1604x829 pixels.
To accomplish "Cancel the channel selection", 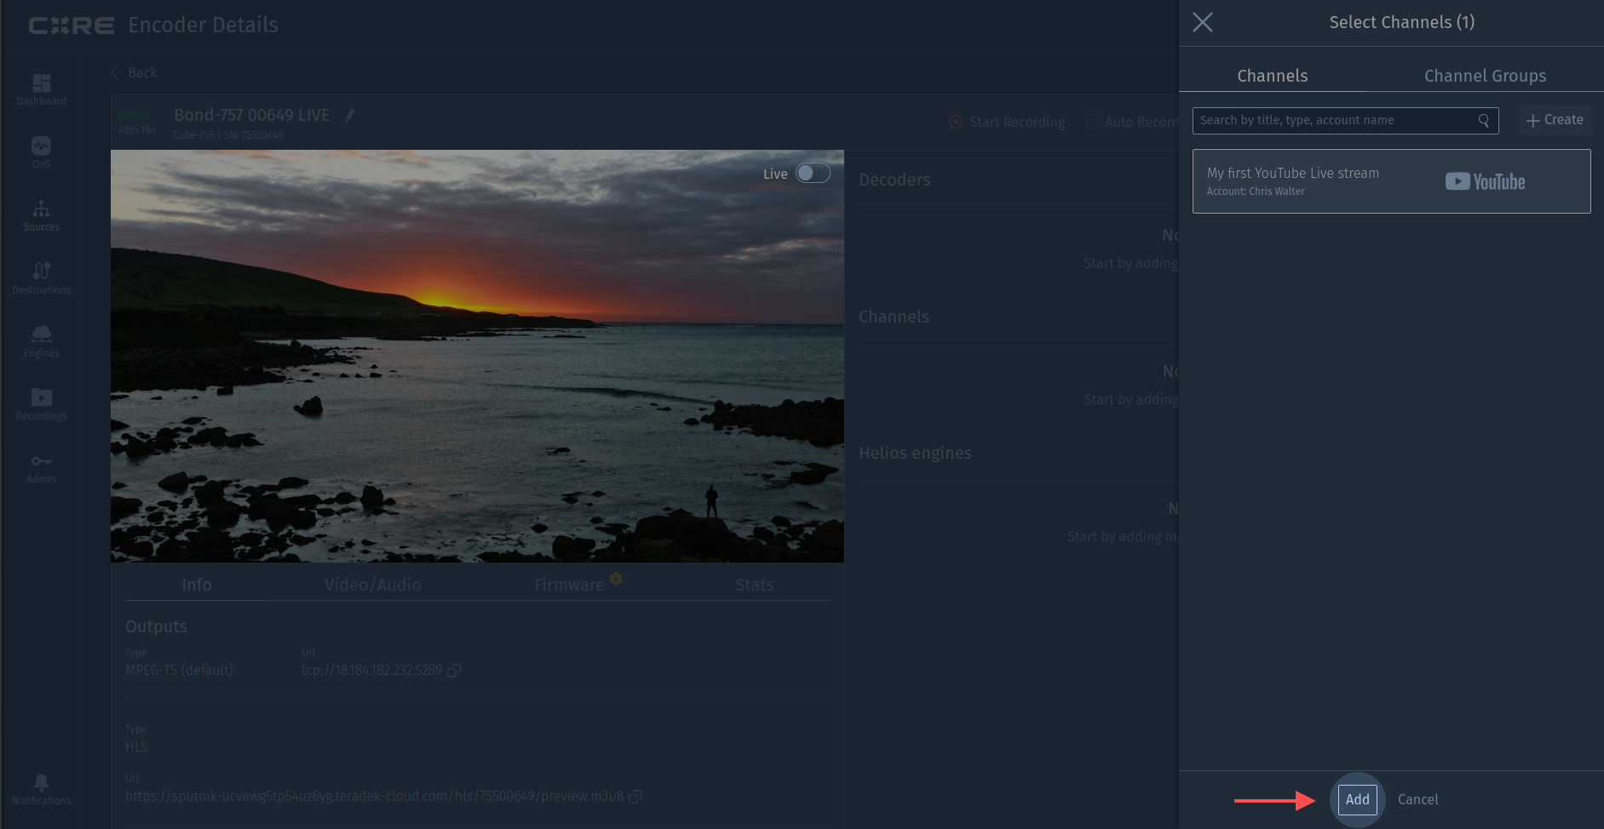I will [1417, 799].
